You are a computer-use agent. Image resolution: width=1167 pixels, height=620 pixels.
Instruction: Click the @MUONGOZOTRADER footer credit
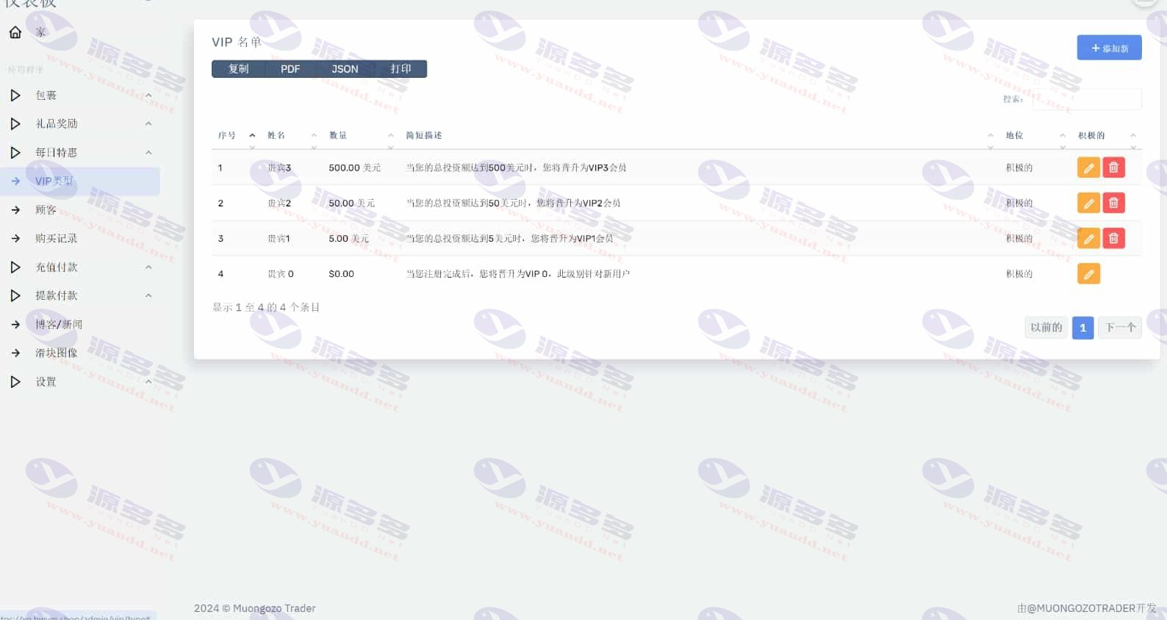(1080, 608)
